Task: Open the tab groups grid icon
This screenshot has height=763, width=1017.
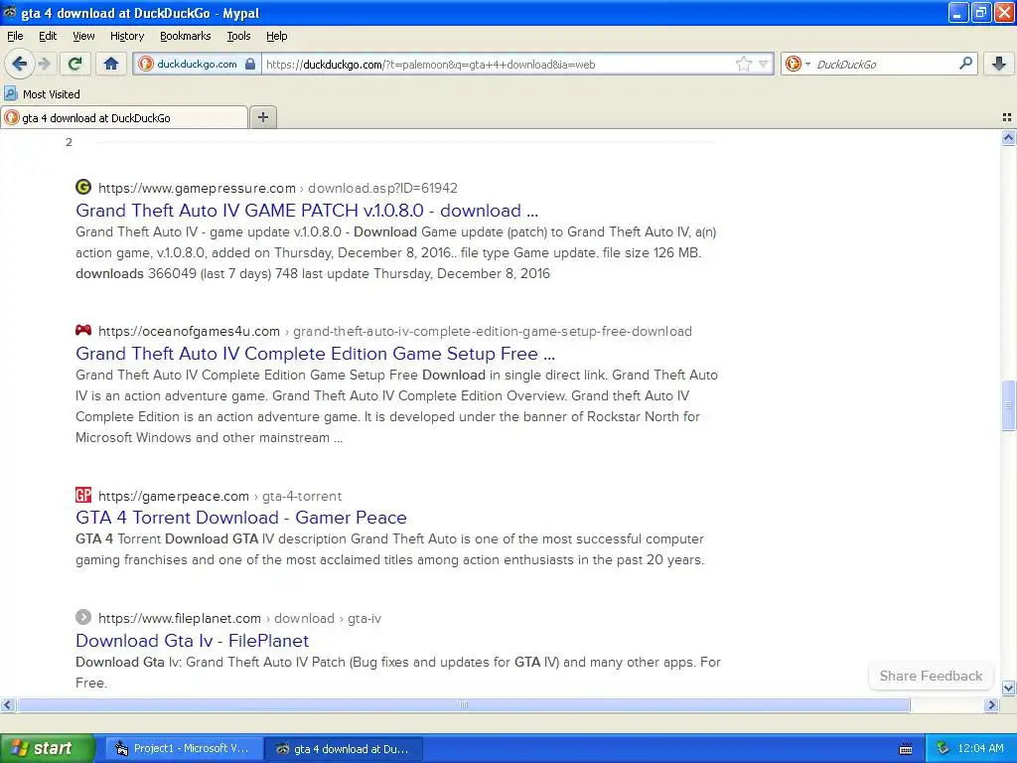Action: point(1007,117)
